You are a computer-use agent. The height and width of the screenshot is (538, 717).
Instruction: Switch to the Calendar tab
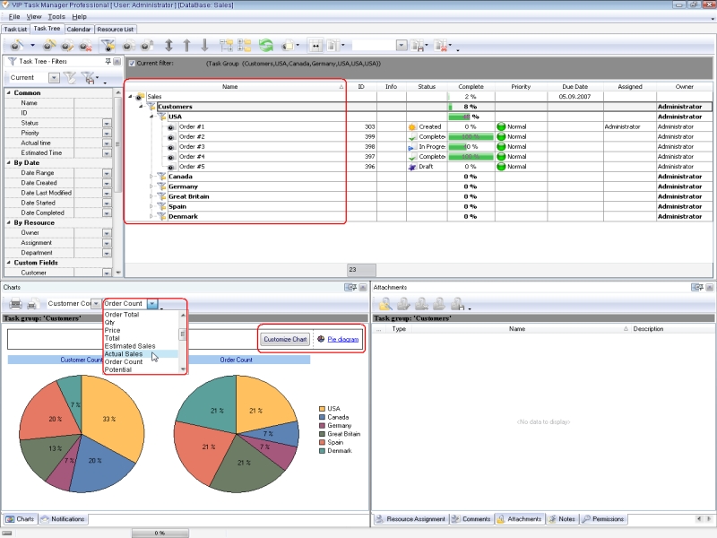79,30
